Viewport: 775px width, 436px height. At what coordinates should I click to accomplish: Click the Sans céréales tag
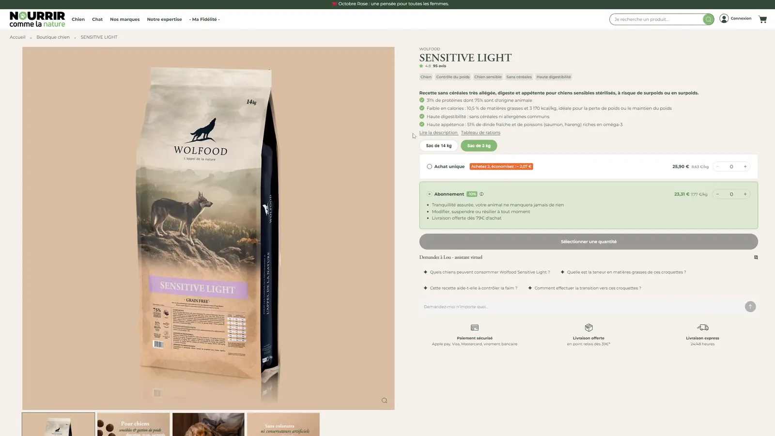pyautogui.click(x=519, y=77)
